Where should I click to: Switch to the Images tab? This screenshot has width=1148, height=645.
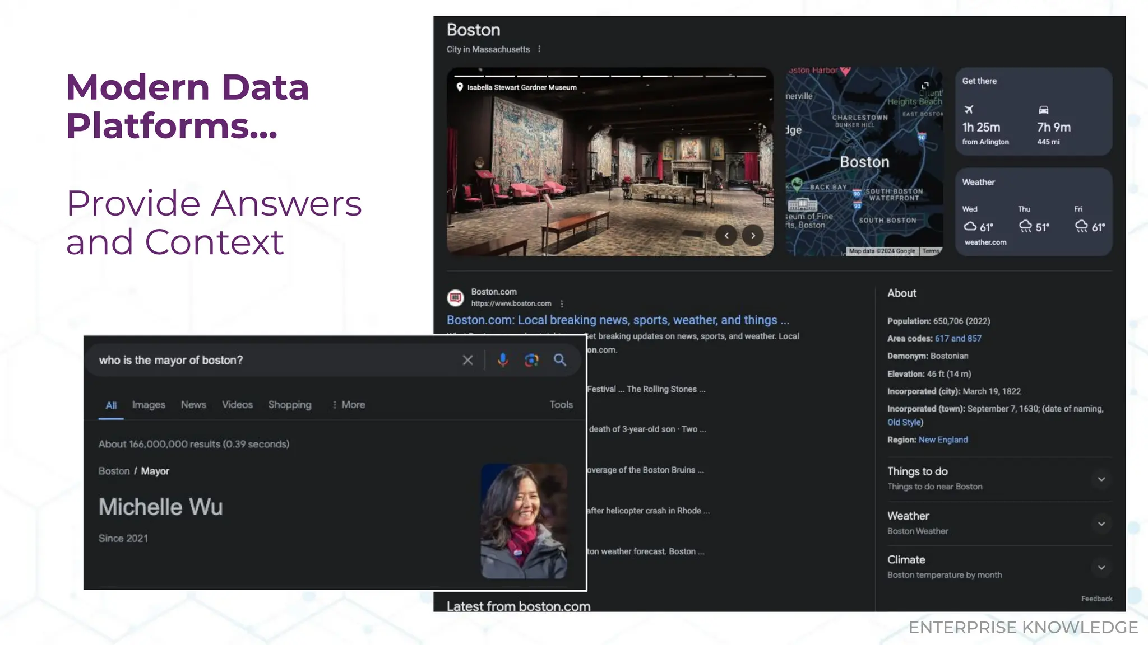pos(149,405)
